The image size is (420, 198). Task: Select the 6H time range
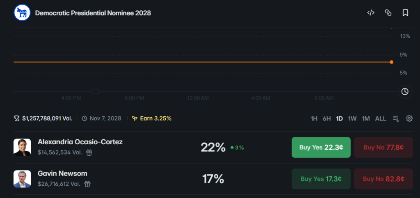click(x=326, y=118)
